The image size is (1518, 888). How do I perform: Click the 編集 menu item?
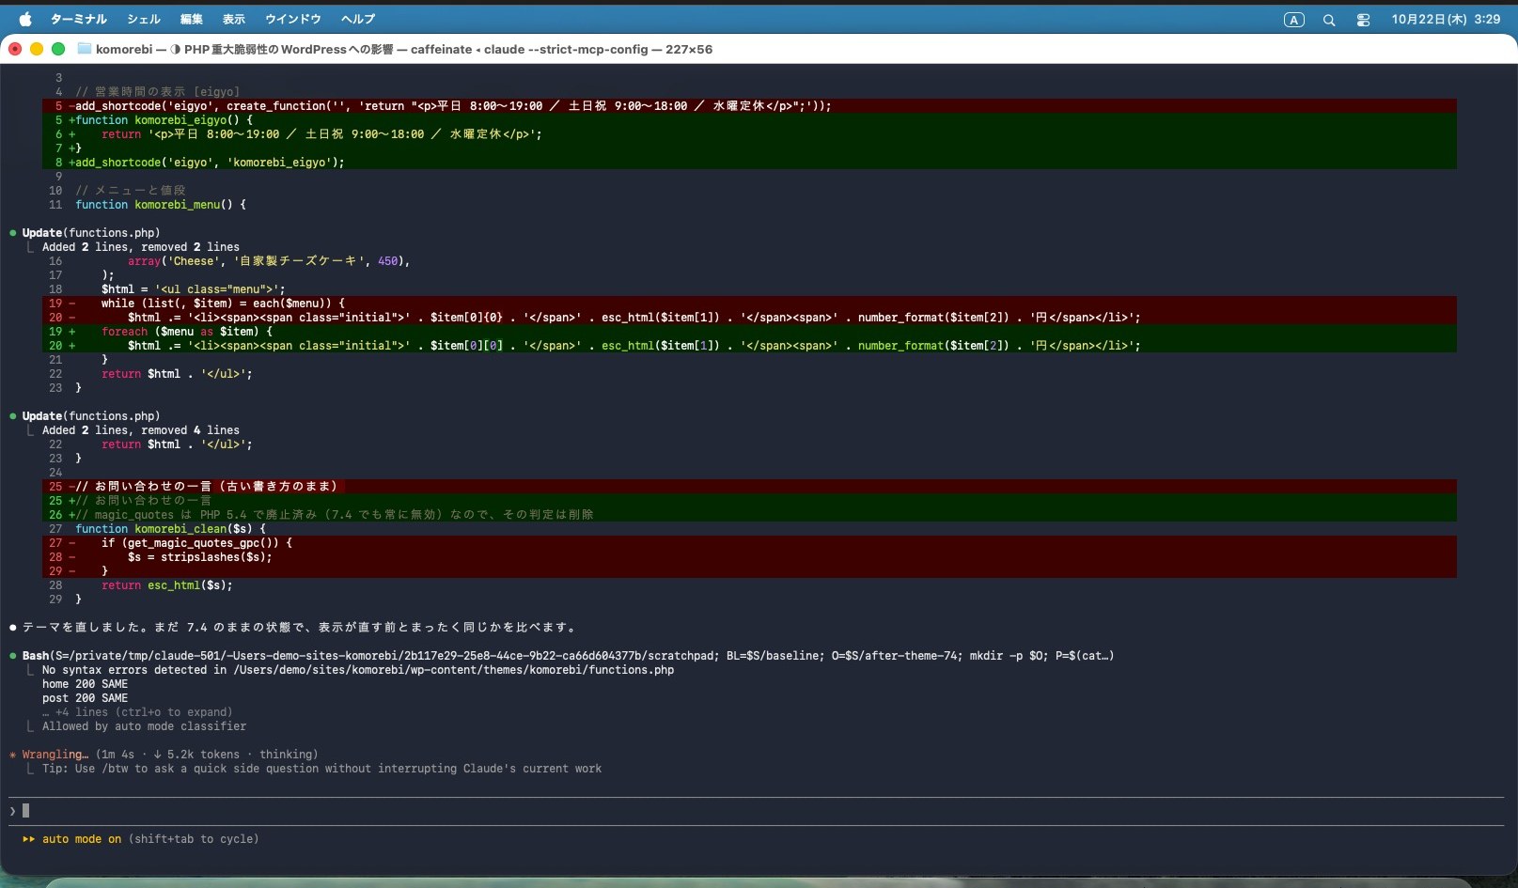point(191,19)
